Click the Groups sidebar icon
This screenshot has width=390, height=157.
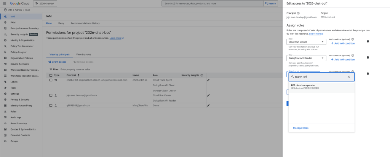(5, 141)
